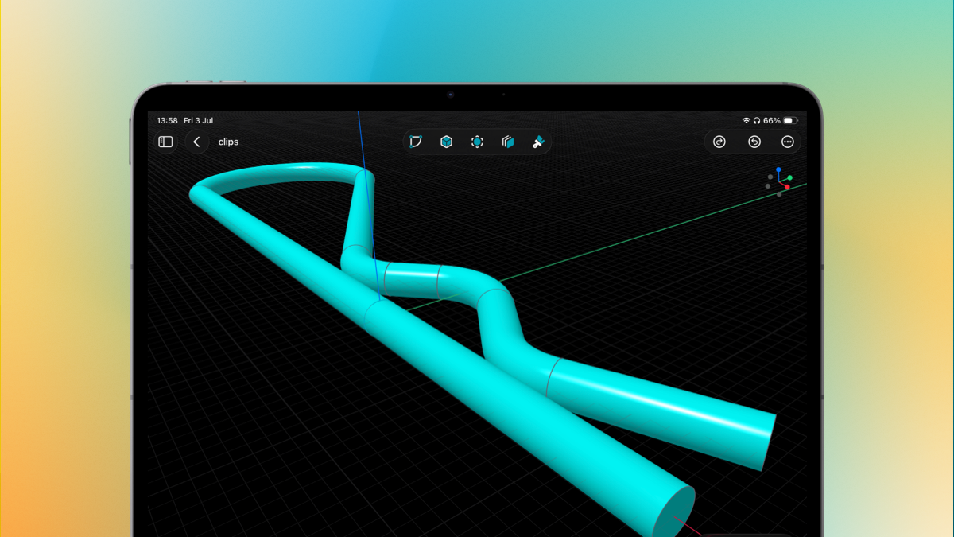The width and height of the screenshot is (954, 537).
Task: Select the circular end face of the long tube
Action: point(674,513)
